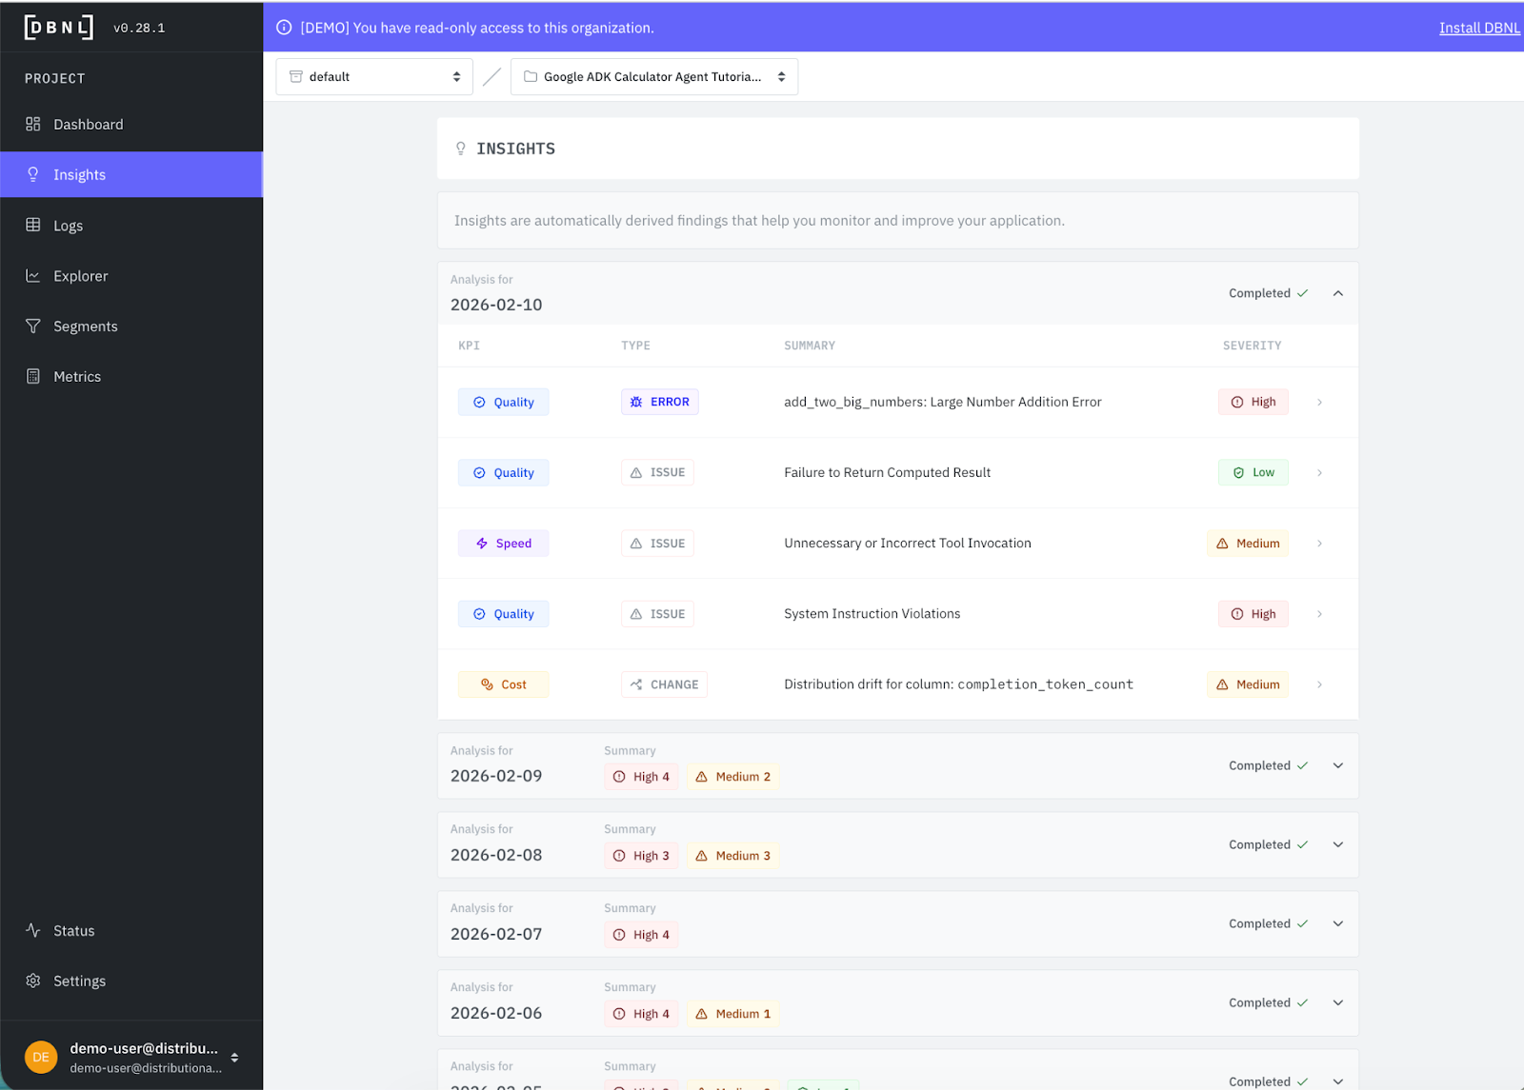Viewport: 1524px width, 1090px height.
Task: Click the lightbulb icon beside INSIGHTS heading
Action: pos(461,149)
